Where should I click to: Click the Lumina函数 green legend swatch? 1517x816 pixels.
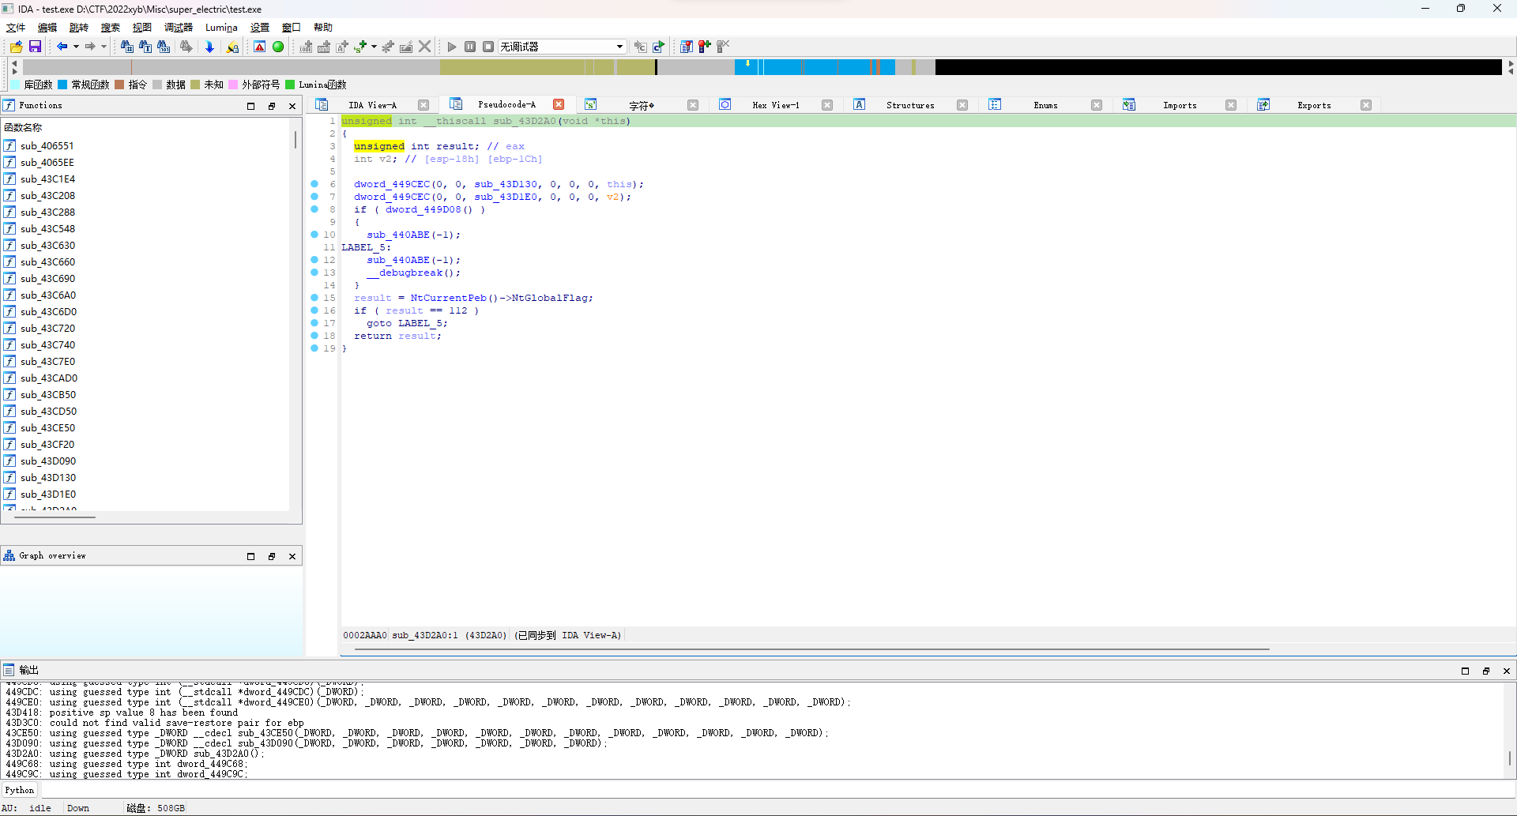pos(290,85)
